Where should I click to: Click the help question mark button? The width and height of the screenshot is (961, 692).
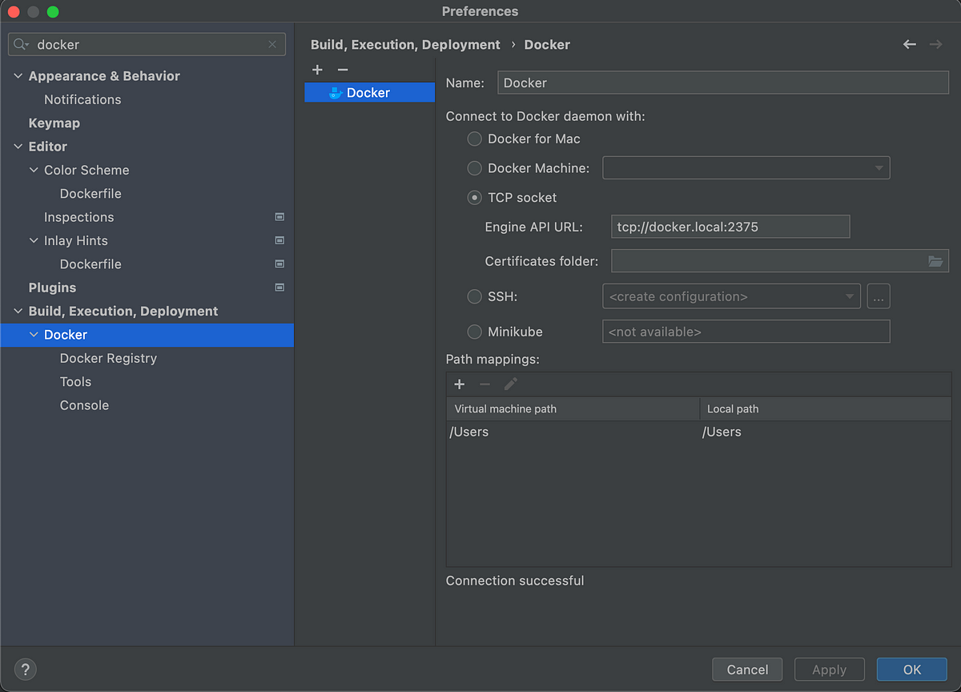(26, 670)
